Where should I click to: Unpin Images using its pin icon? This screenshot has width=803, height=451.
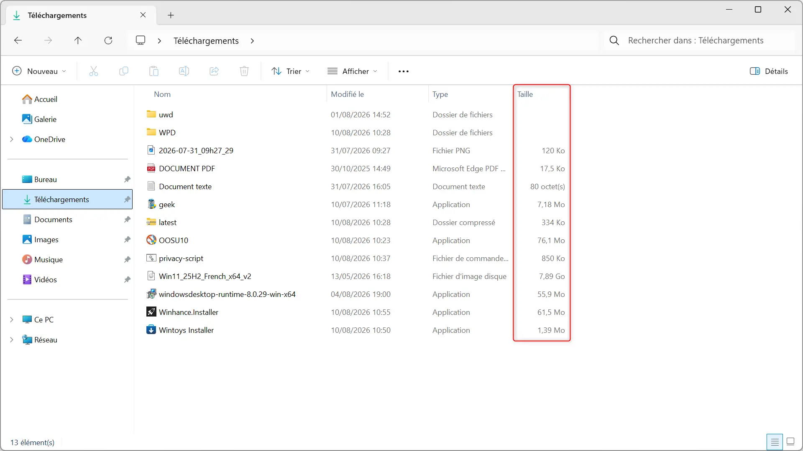coord(127,239)
